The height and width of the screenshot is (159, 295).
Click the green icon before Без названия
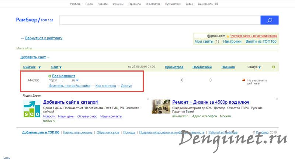point(50,76)
